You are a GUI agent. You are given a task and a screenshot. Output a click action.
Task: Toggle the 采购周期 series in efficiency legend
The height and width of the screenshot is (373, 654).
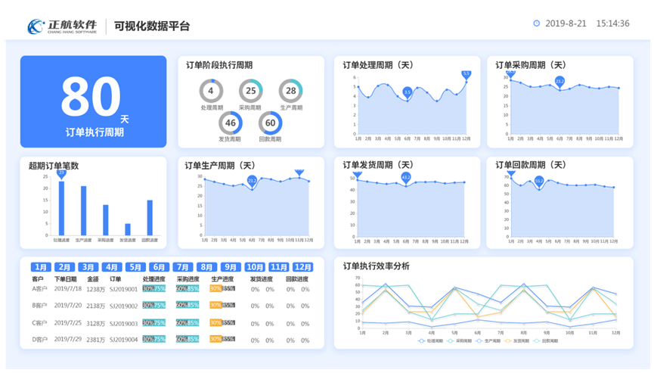(x=459, y=341)
